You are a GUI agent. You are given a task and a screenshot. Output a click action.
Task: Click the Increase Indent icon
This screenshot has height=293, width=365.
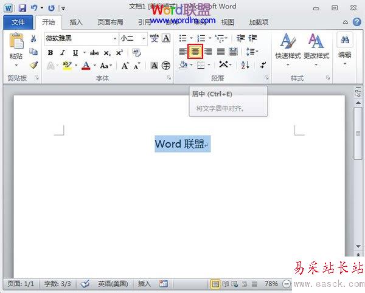click(x=252, y=38)
